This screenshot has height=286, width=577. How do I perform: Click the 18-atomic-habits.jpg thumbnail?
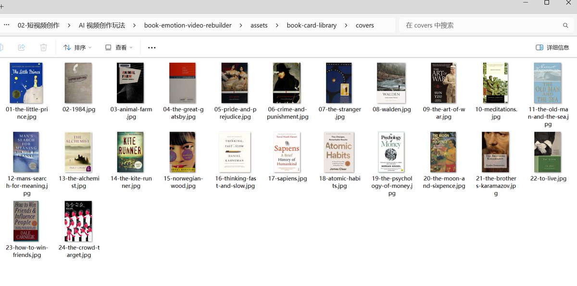[x=339, y=153]
